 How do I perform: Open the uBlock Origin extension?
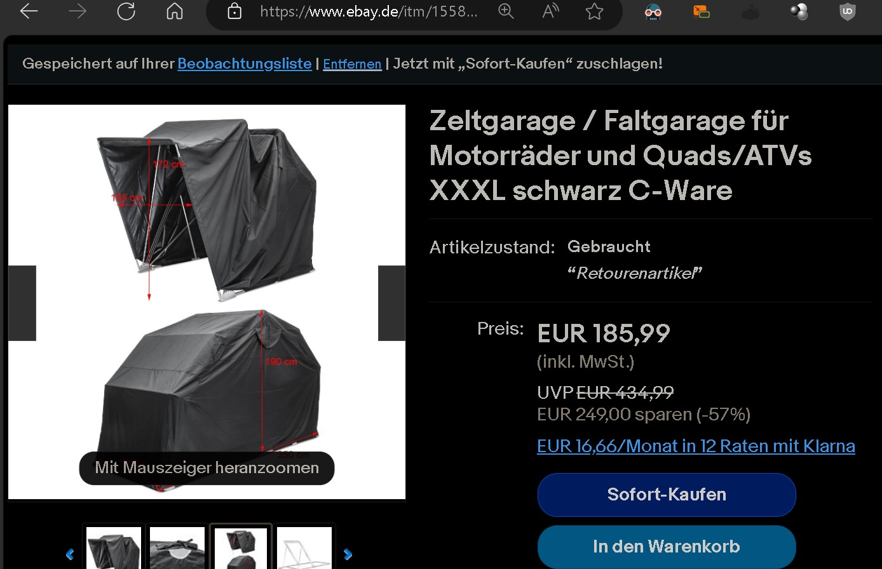pos(848,11)
